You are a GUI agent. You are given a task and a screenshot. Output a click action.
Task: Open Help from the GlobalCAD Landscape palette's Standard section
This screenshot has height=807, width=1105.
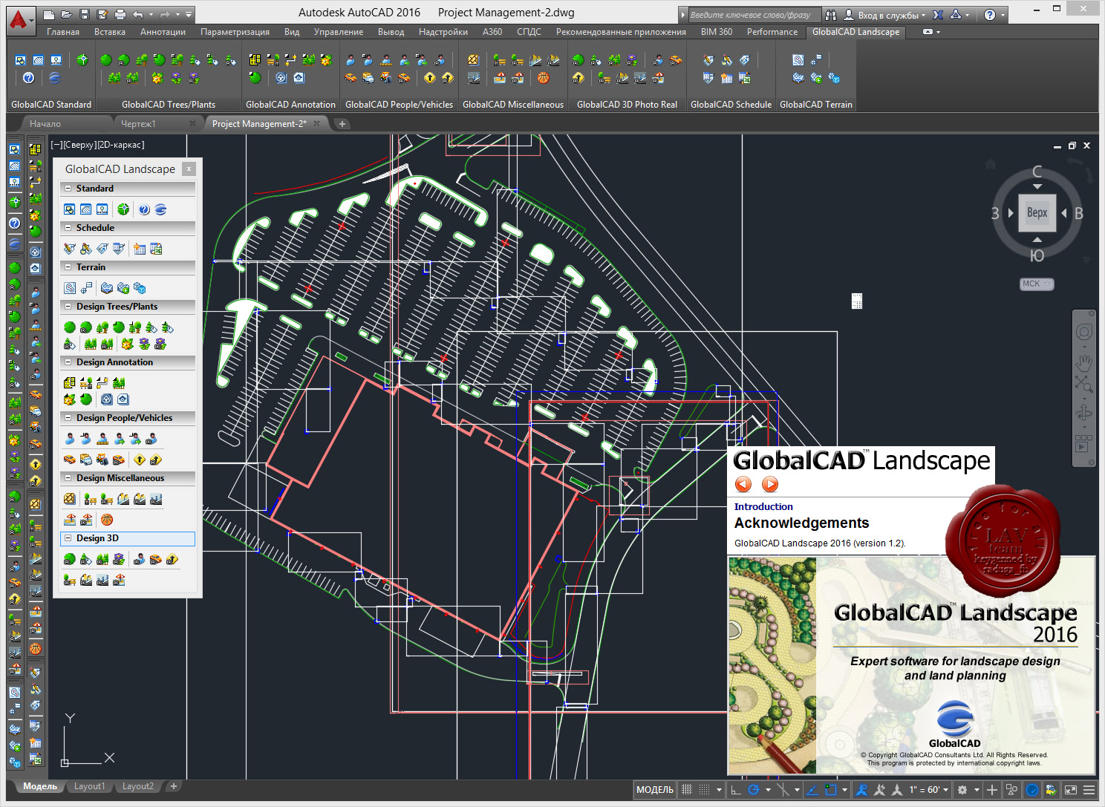144,209
